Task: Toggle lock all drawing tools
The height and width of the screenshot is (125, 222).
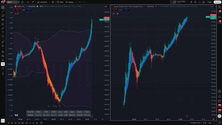Action: coord(3,60)
